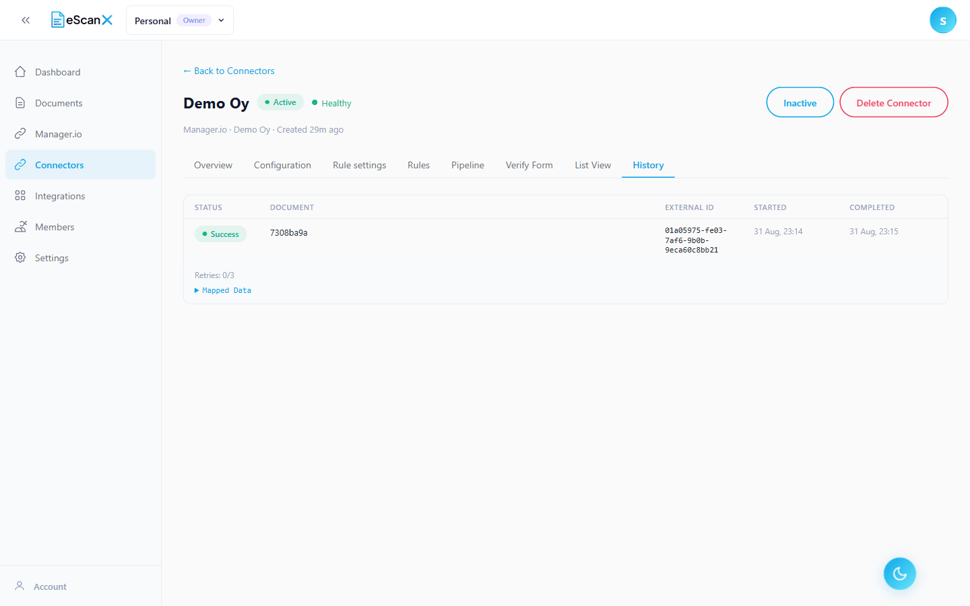Click the Retries: 0/3 text
970x606 pixels.
[214, 275]
